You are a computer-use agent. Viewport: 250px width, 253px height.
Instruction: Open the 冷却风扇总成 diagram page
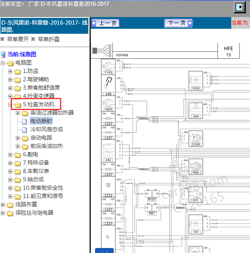tap(47, 129)
